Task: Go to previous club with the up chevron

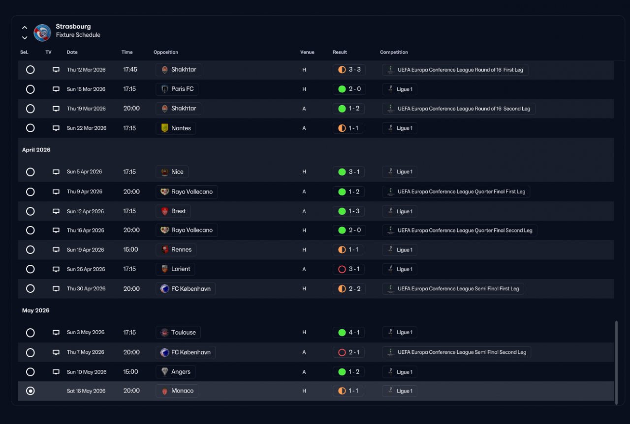Action: [25, 28]
